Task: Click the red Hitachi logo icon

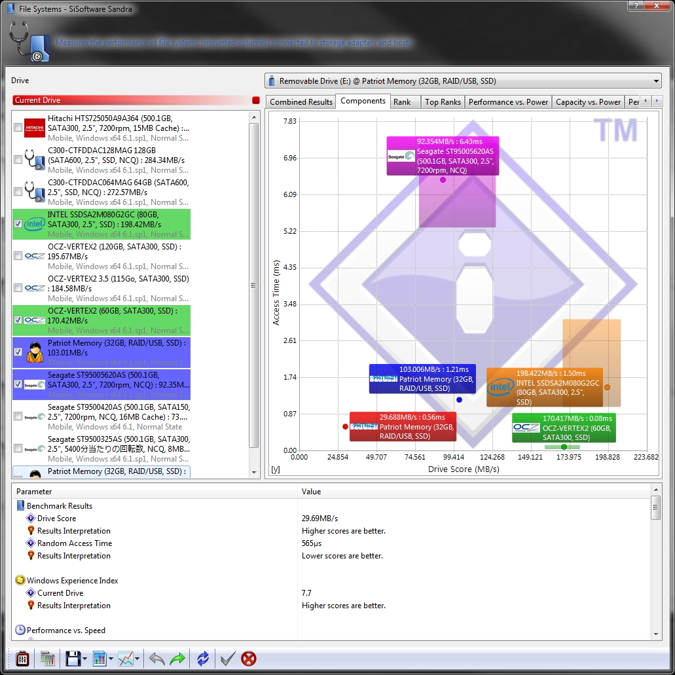Action: (35, 128)
